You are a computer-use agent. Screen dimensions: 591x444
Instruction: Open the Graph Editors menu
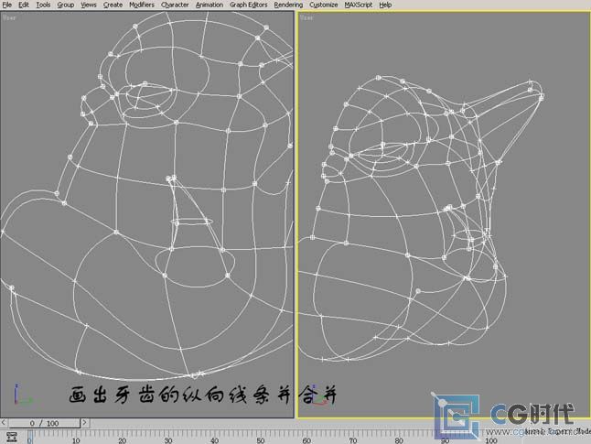[x=249, y=5]
